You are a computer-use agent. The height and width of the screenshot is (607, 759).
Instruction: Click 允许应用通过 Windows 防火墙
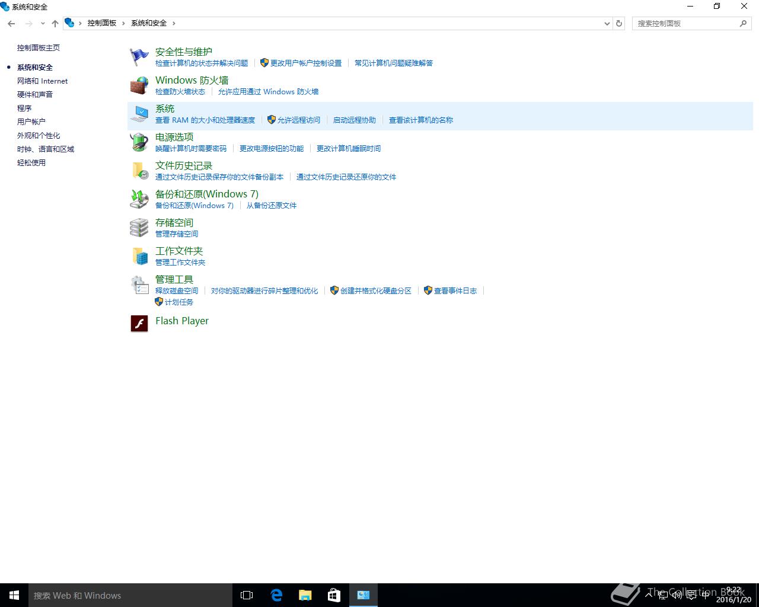(269, 92)
